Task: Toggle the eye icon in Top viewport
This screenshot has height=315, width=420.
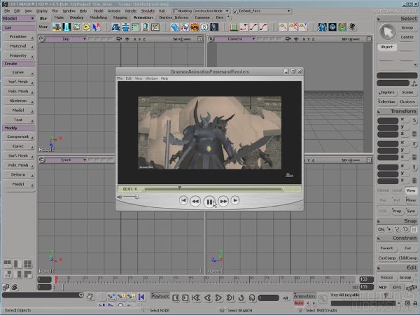Action: (127, 39)
